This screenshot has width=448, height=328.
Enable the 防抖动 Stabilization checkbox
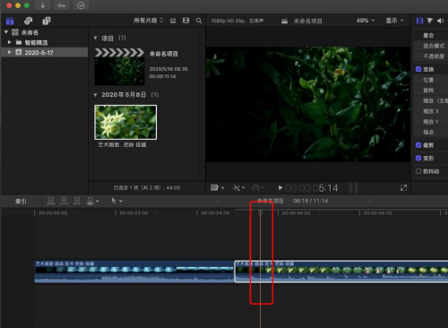[x=418, y=171]
